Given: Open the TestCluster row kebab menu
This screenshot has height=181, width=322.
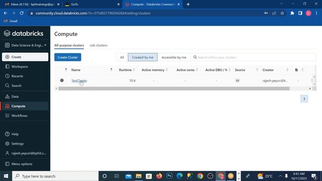Looking at the screenshot, I should click(312, 80).
